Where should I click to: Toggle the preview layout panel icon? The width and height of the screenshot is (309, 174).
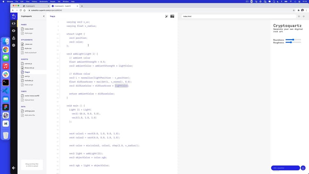(x=172, y=16)
